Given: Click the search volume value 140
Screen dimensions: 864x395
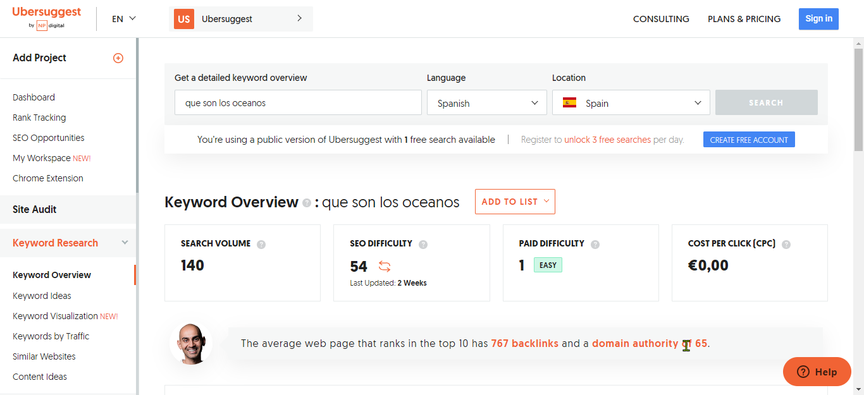Looking at the screenshot, I should coord(192,265).
